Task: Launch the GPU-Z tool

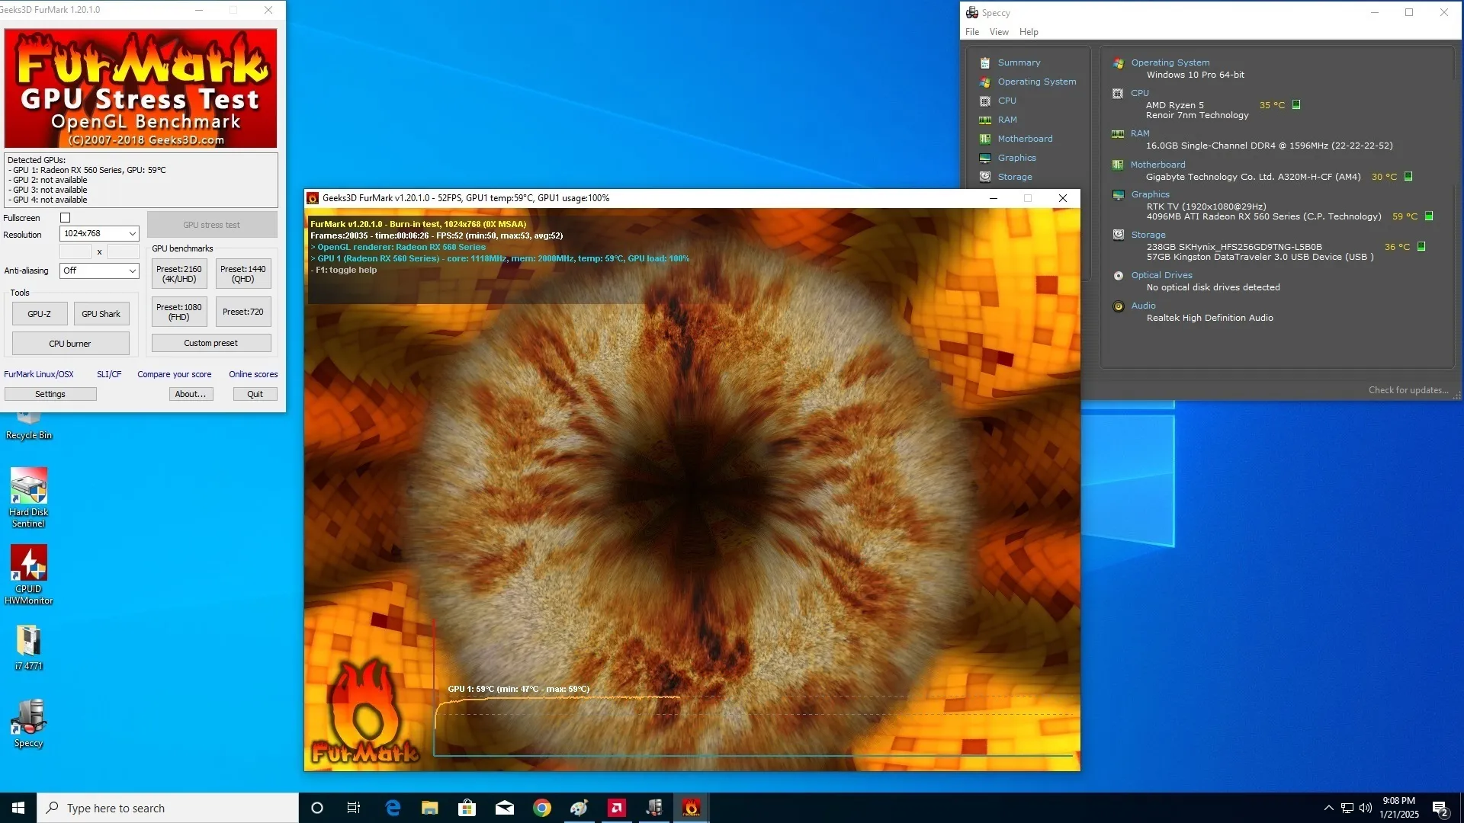Action: (40, 314)
